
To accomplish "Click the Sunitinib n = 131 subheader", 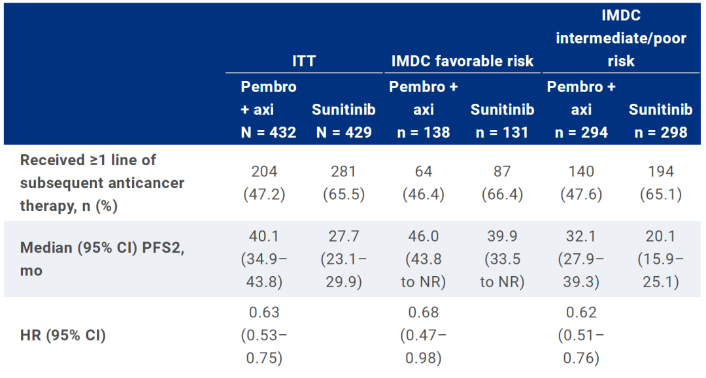I will (x=502, y=121).
